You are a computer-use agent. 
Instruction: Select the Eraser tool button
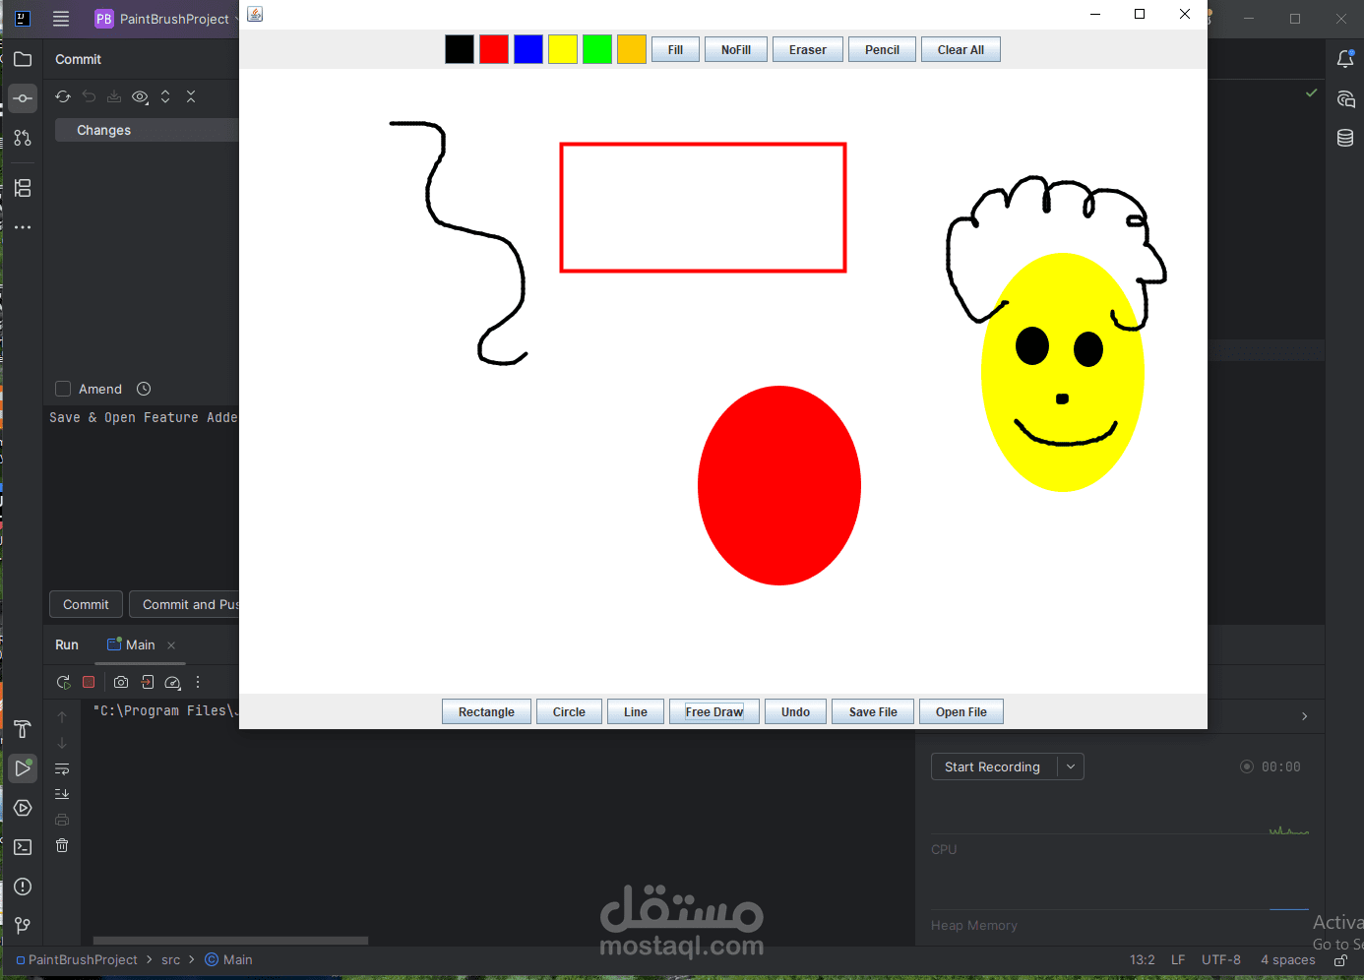[x=808, y=49]
